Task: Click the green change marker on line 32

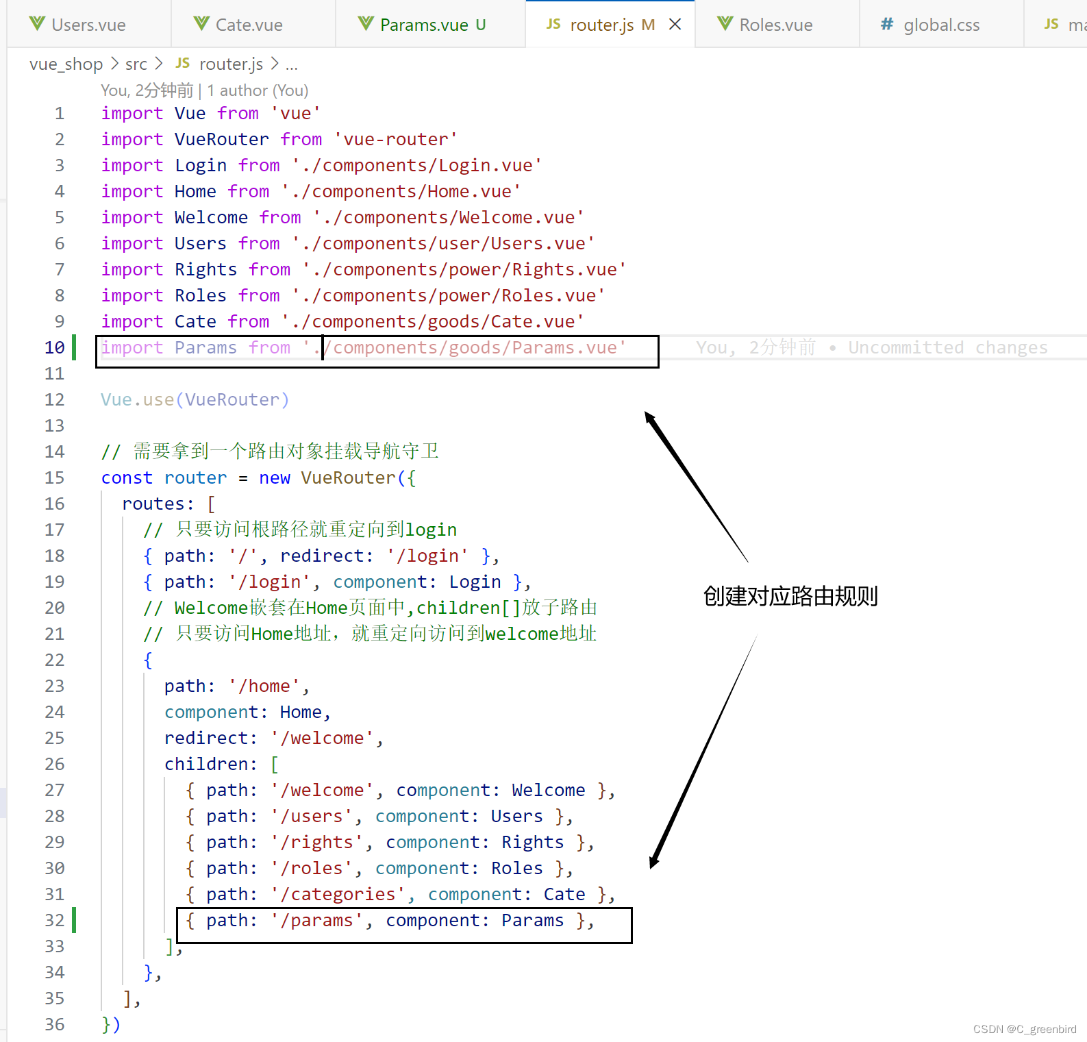Action: (x=74, y=920)
